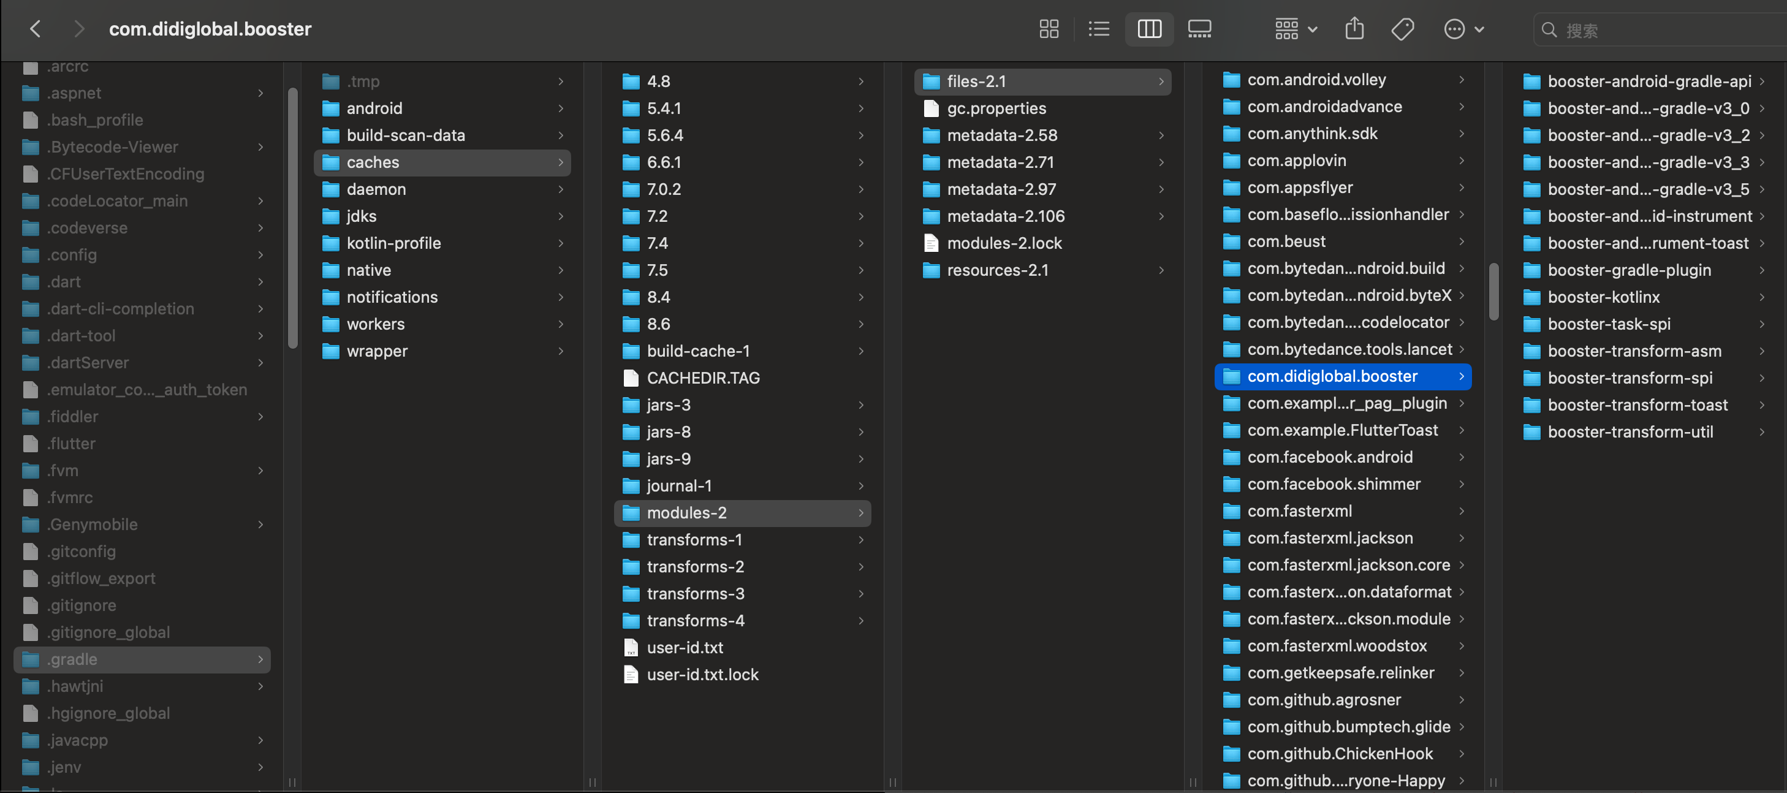The image size is (1787, 793).
Task: Open the More actions ellipsis menu
Action: 1462,29
